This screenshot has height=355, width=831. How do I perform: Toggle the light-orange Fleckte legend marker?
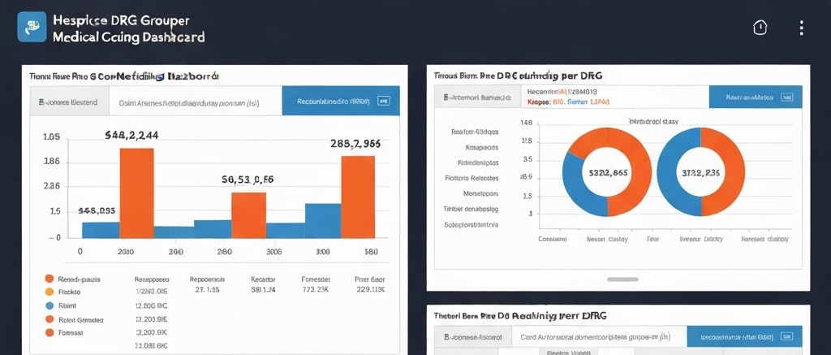point(50,292)
